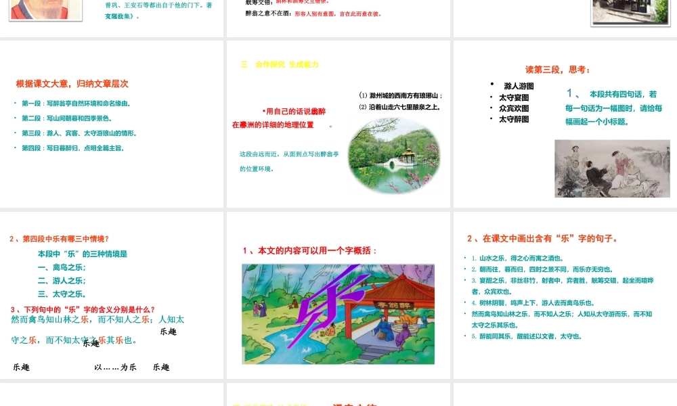Click the cartoon pavilion illustration with 乐

[338, 314]
